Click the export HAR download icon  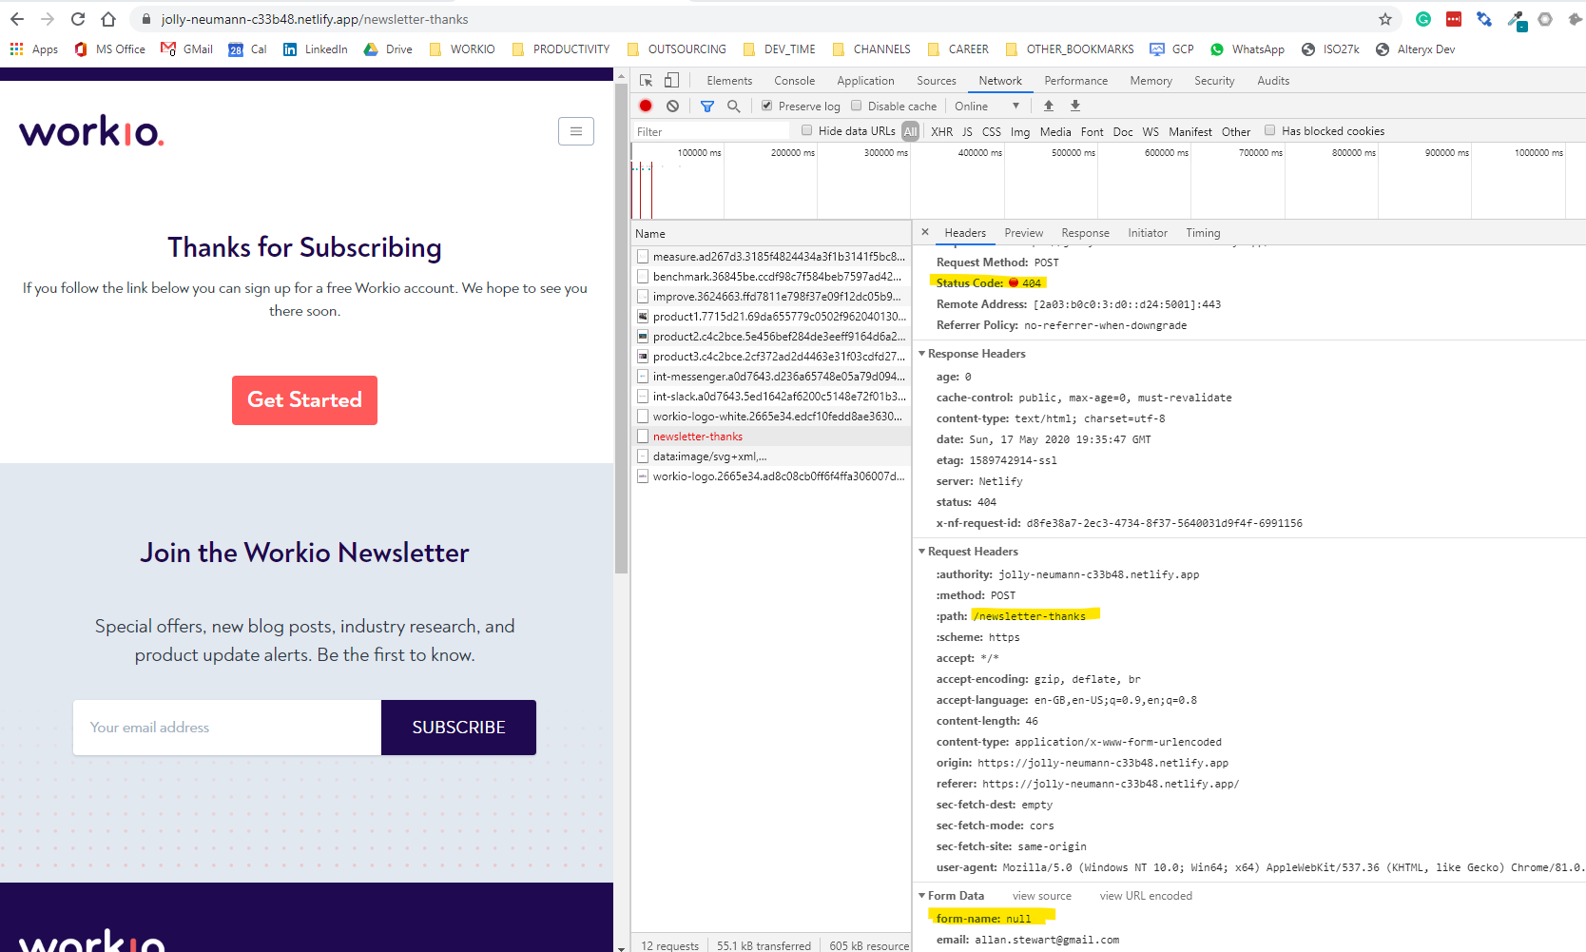1075,106
